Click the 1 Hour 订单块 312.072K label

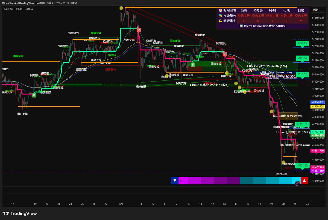[293, 132]
